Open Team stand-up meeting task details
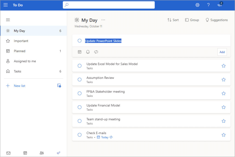This screenshot has height=157, width=235. coord(151,121)
